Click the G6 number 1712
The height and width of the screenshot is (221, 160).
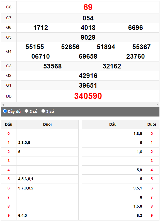point(41,28)
